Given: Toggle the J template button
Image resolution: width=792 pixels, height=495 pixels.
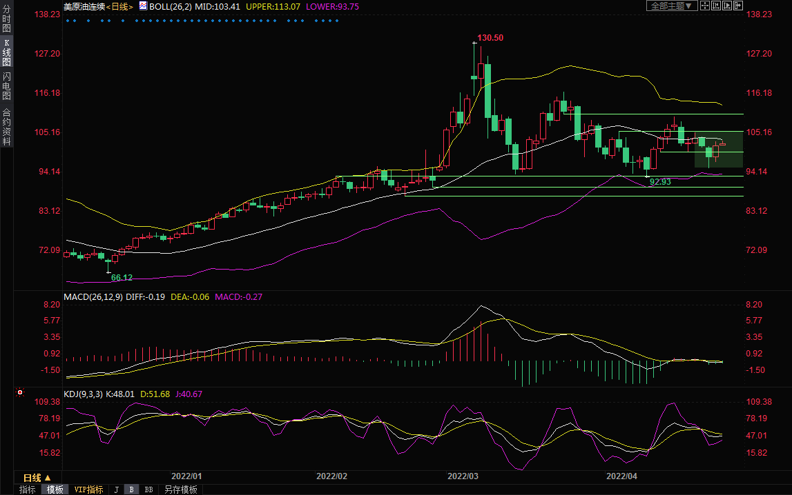Looking at the screenshot, I should pyautogui.click(x=116, y=489).
